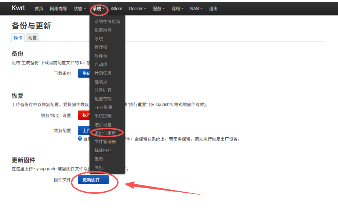Expand the NAS dropdown menu
338x214 pixels.
[195, 8]
